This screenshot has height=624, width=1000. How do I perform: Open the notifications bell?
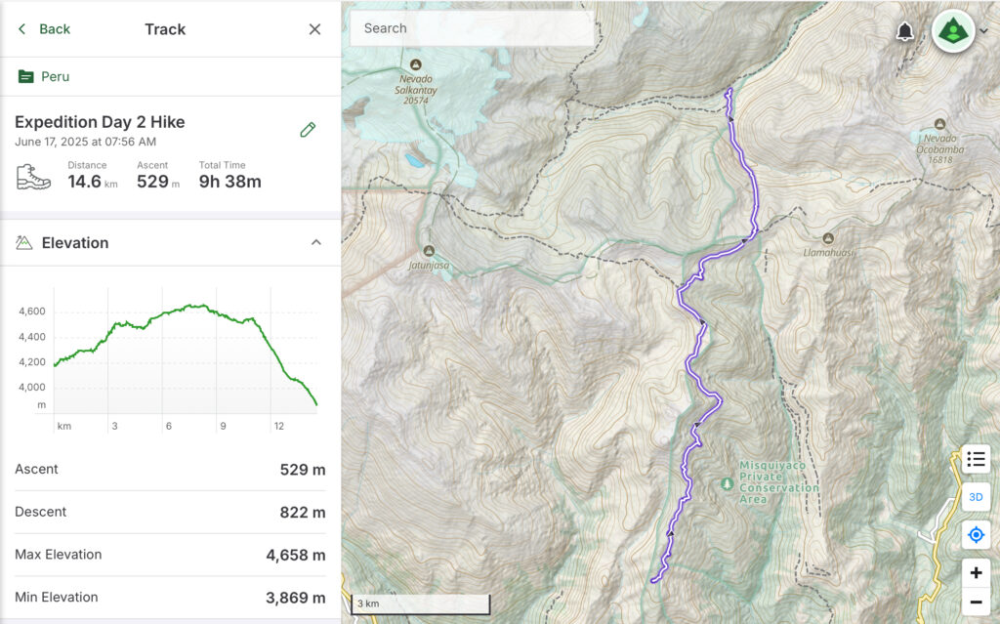click(x=905, y=31)
